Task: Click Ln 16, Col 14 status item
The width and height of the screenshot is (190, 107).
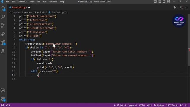Action: pyautogui.click(x=120, y=105)
